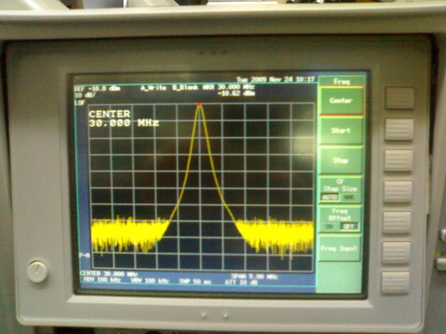This screenshot has width=446, height=334.
Task: Click the -10.62 dBm marker level
Action: [x=236, y=93]
